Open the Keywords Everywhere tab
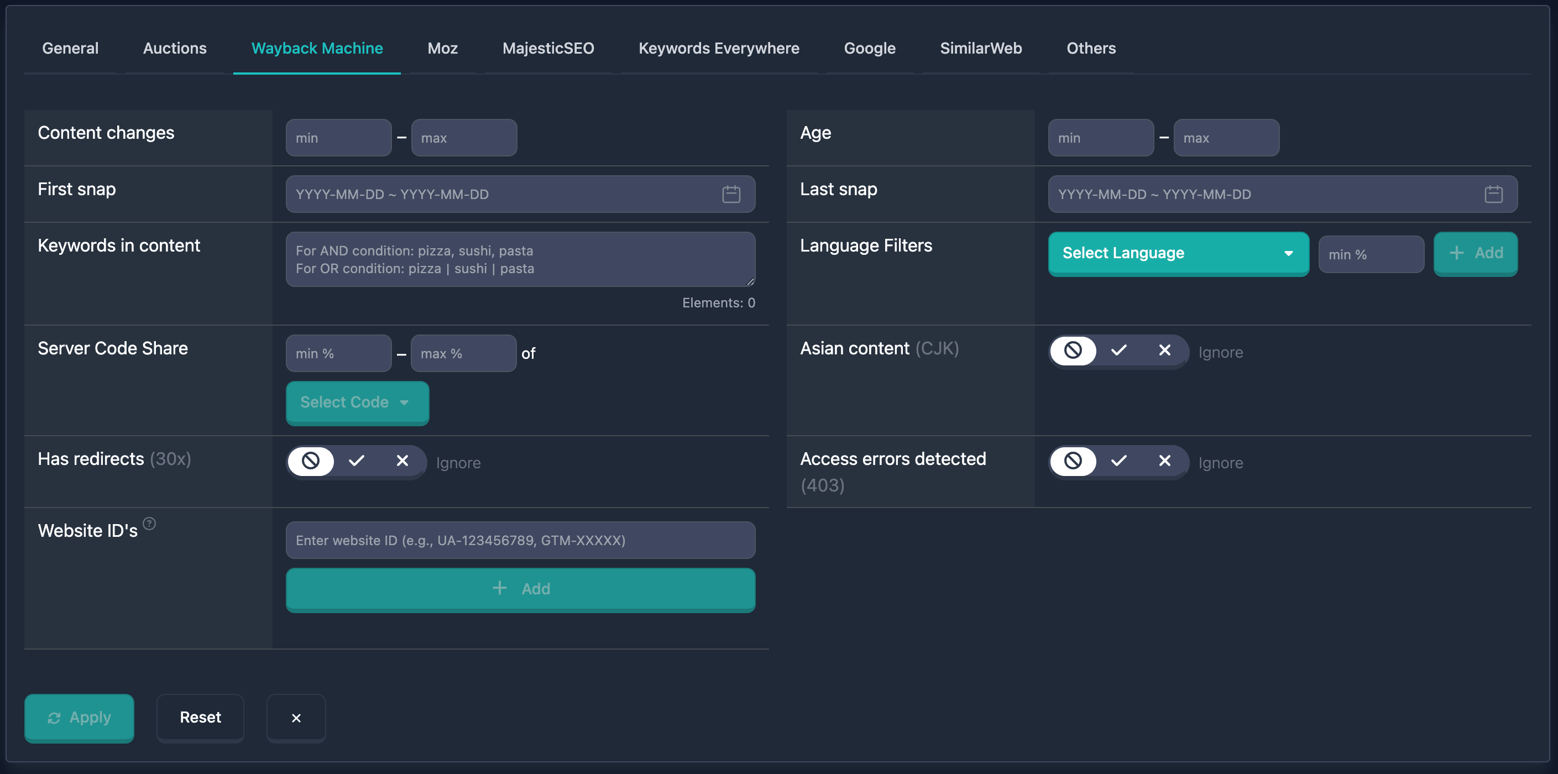Viewport: 1558px width, 774px height. tap(719, 49)
